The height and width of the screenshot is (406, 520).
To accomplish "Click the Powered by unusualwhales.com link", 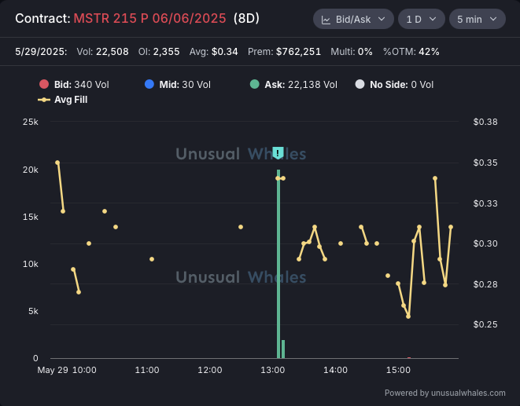I will pyautogui.click(x=445, y=393).
